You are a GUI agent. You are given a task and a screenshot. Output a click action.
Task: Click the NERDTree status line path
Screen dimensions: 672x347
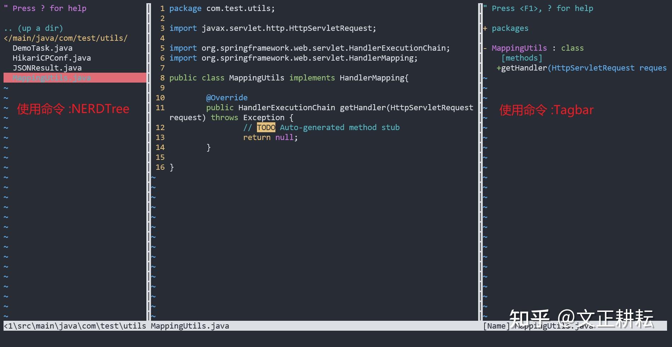pyautogui.click(x=75, y=326)
